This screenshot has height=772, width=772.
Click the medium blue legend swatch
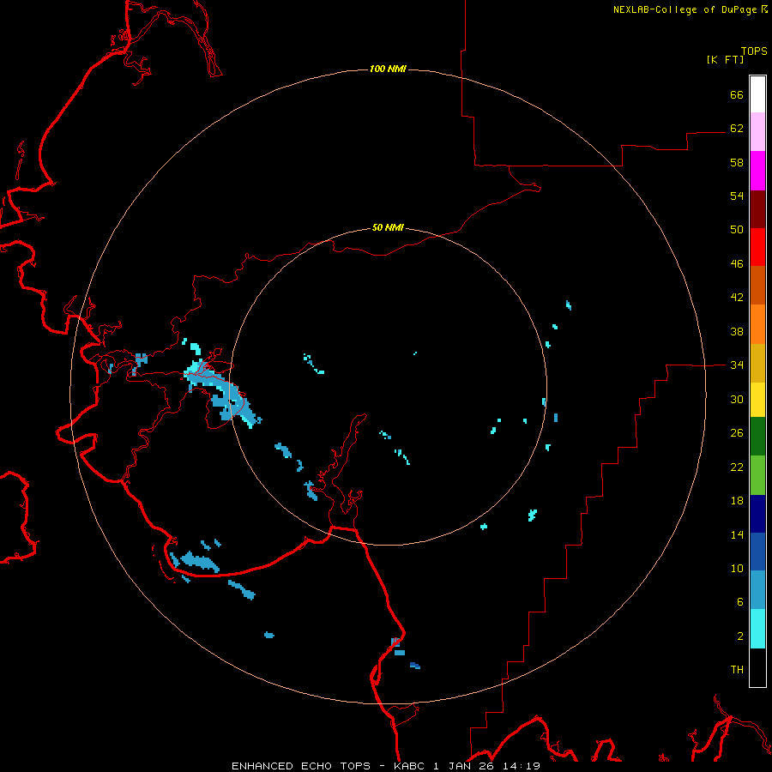click(757, 552)
